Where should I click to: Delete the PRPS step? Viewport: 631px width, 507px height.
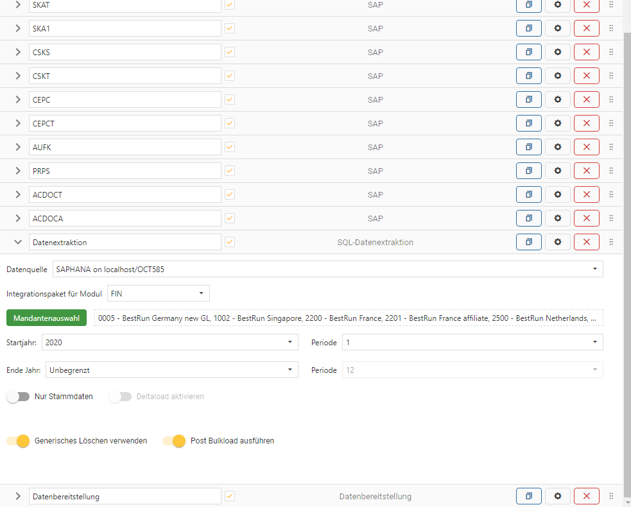(586, 171)
